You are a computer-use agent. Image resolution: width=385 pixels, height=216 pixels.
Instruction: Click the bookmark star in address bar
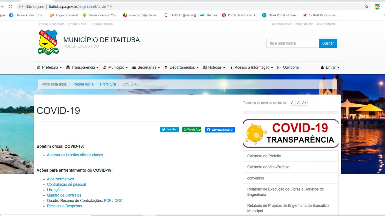pyautogui.click(x=366, y=7)
